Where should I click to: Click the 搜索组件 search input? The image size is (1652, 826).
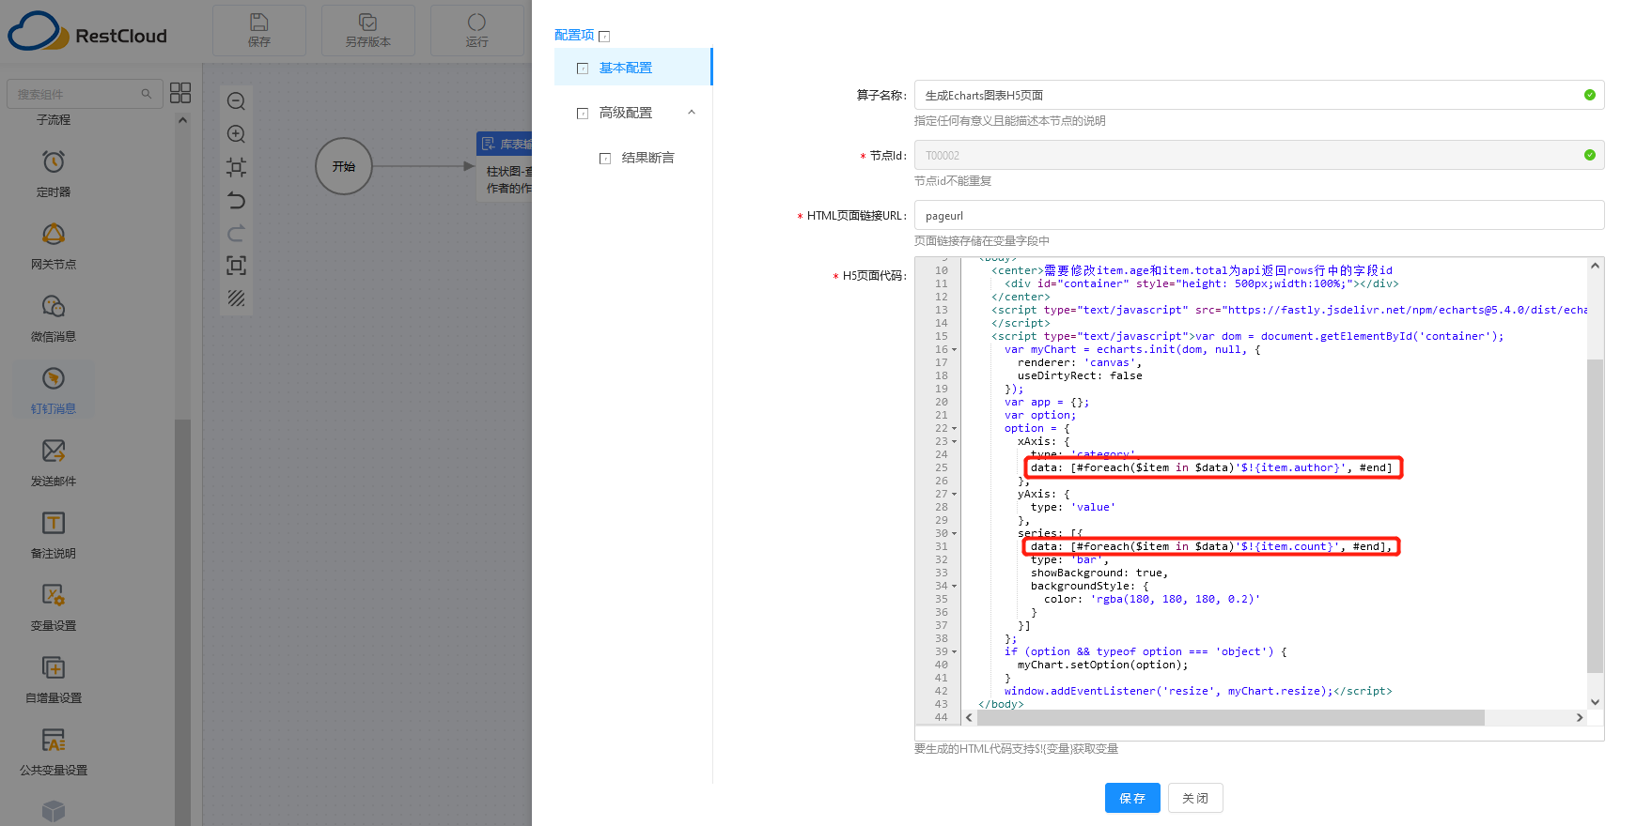point(84,94)
